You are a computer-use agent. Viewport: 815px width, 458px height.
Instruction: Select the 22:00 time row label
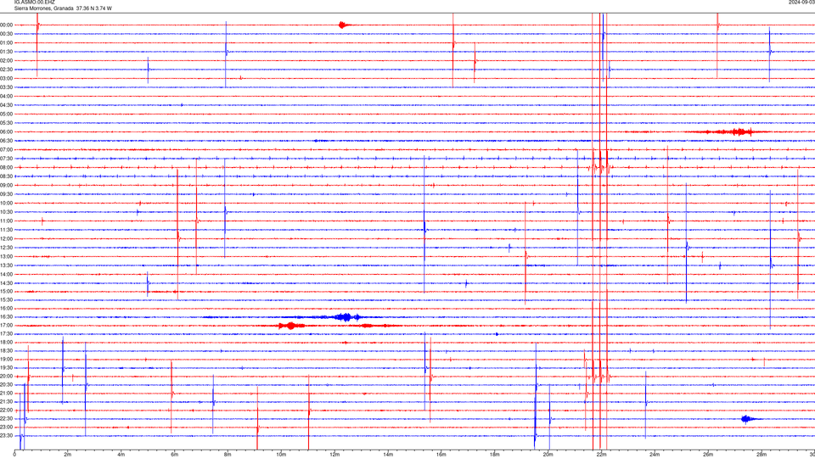pos(7,411)
